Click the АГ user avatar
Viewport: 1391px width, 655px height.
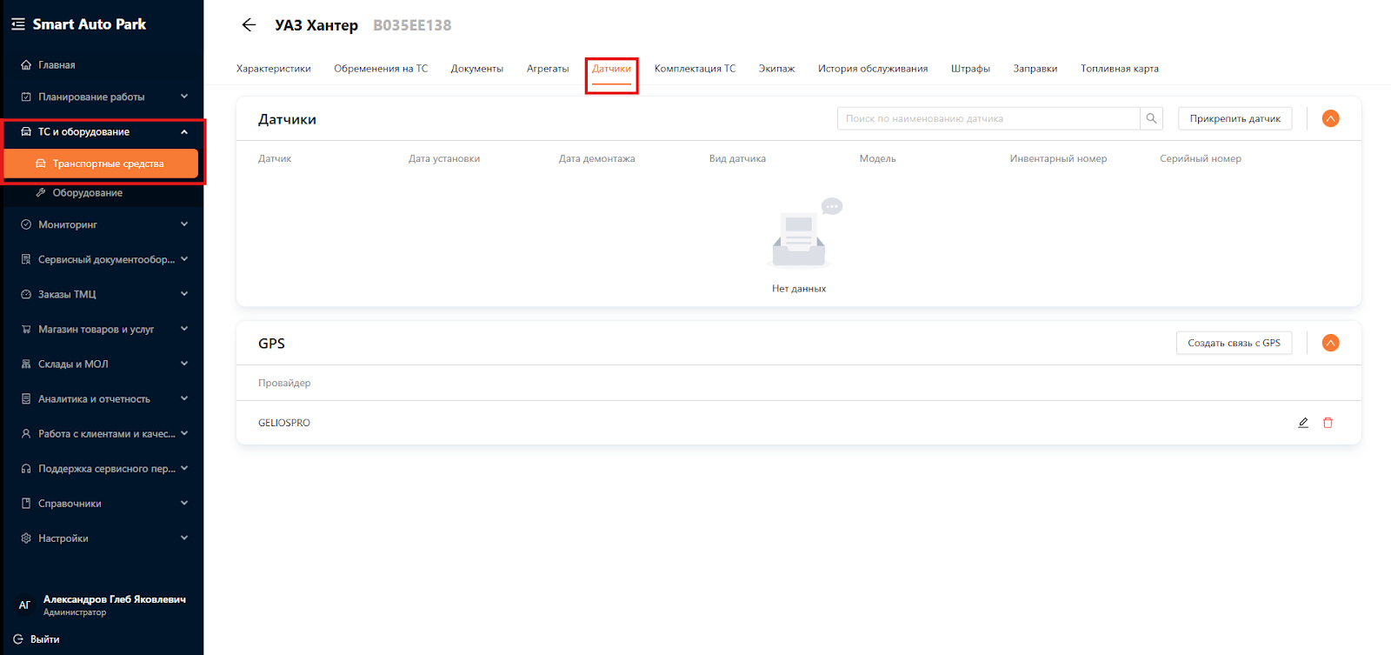point(24,605)
